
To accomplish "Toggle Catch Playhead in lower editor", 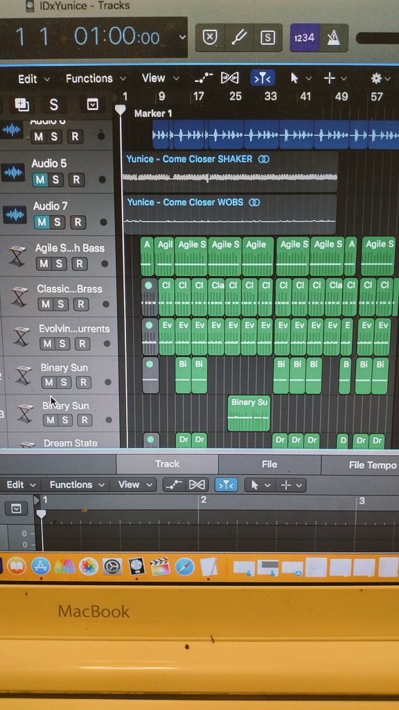I will tap(227, 485).
